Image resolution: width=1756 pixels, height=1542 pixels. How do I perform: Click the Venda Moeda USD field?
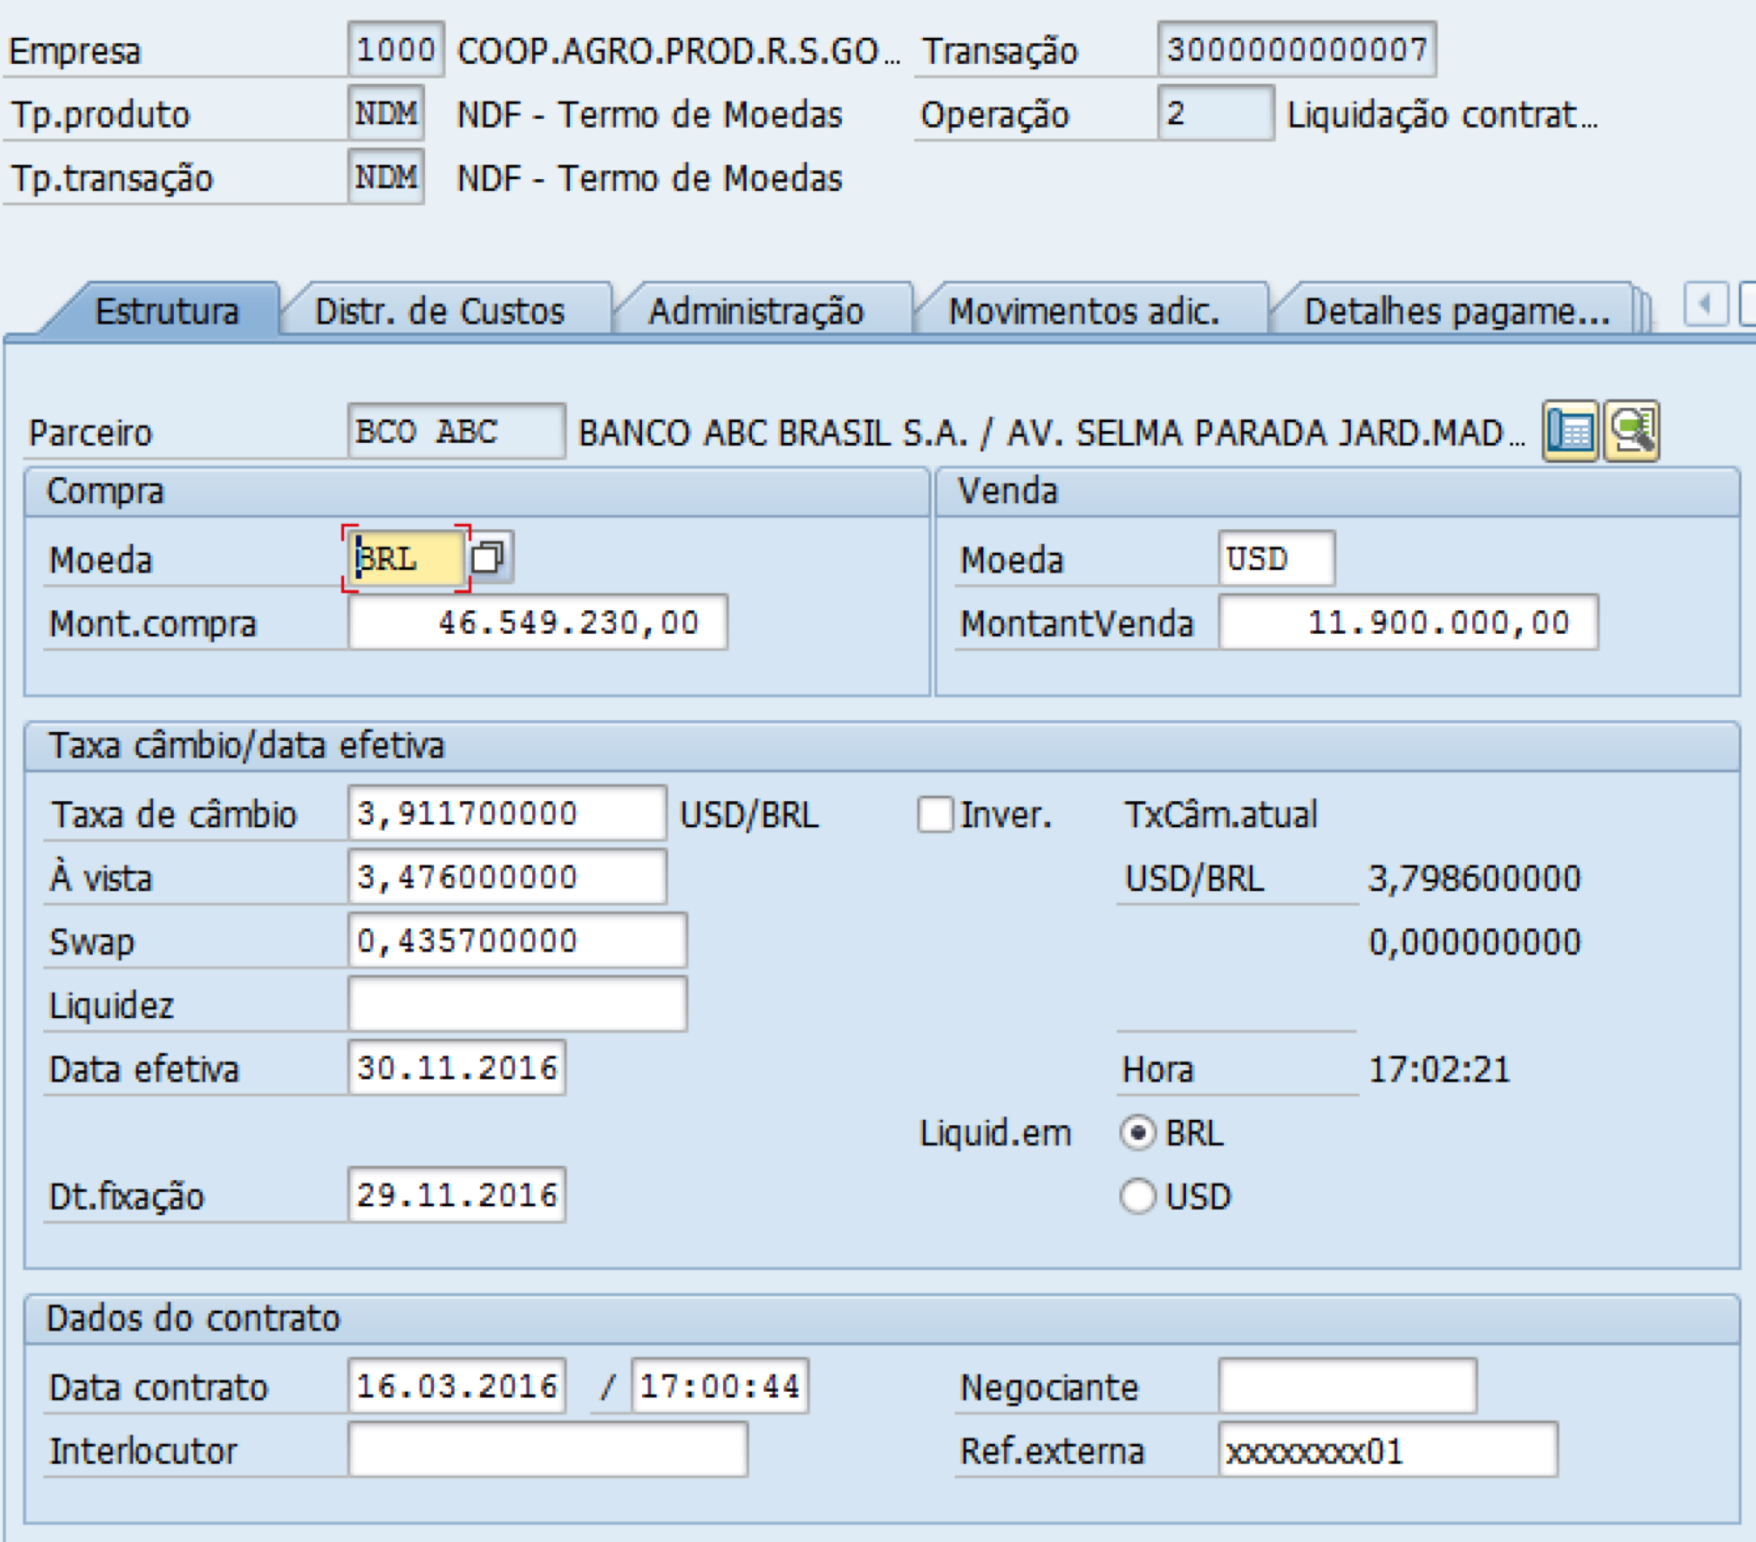tap(1275, 558)
